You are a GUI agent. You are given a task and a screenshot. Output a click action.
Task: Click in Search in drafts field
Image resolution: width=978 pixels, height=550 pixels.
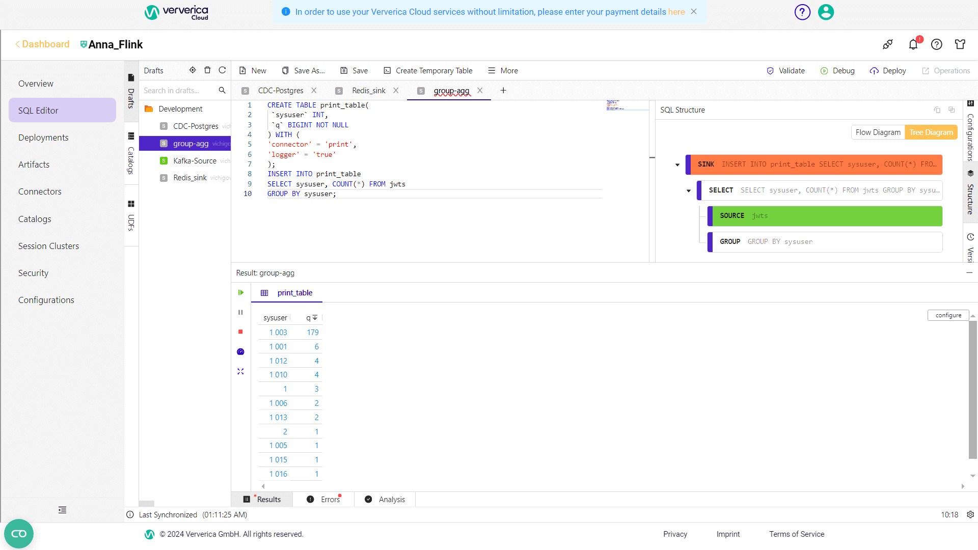(x=178, y=90)
